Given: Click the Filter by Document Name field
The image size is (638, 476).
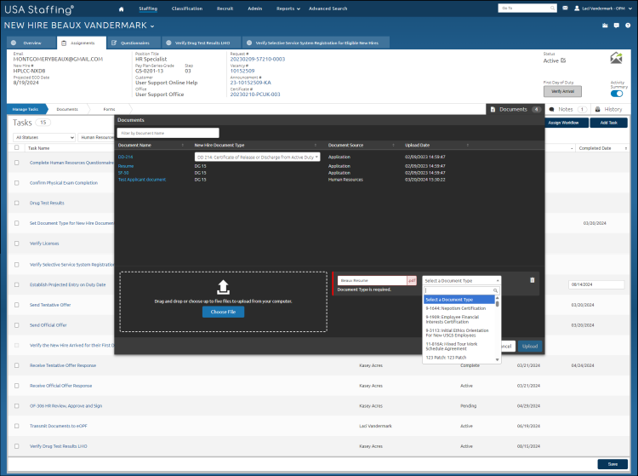Looking at the screenshot, I should (168, 133).
